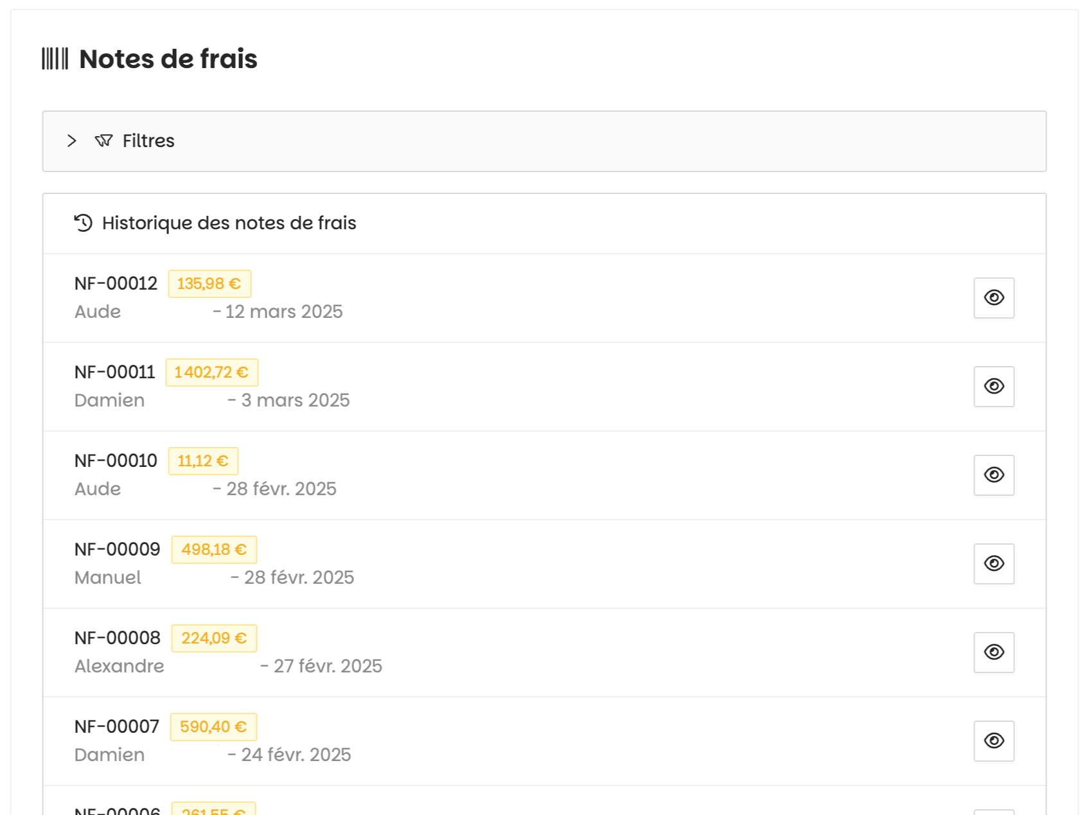Expand the Filtres chevron arrow
Viewport: 1087px width, 815px height.
point(72,141)
